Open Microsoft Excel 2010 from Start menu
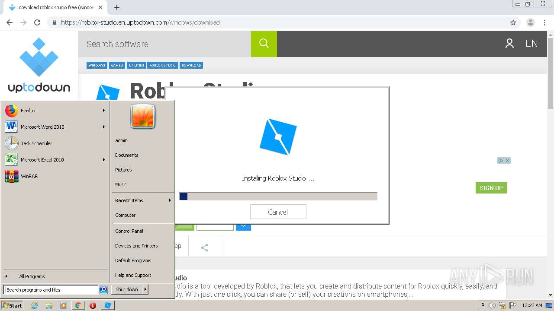554x311 pixels. coord(54,160)
